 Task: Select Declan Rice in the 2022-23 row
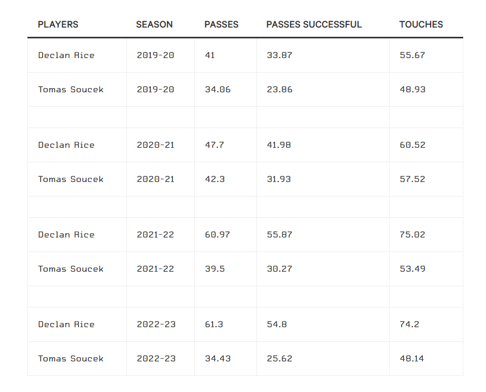click(66, 325)
